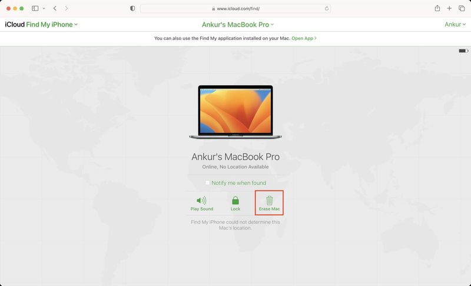This screenshot has width=471, height=286.
Task: Click the Online, No Location Available status text
Action: pos(235,167)
